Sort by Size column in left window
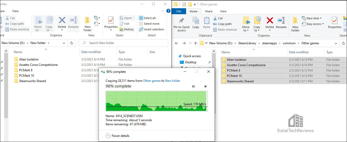 click(152, 52)
